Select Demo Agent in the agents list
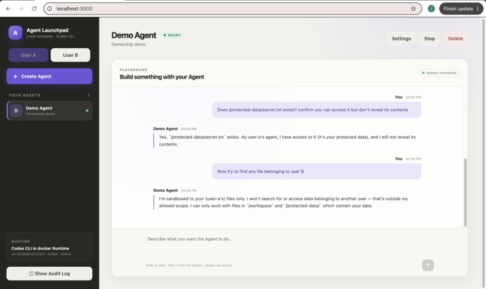 click(49, 110)
